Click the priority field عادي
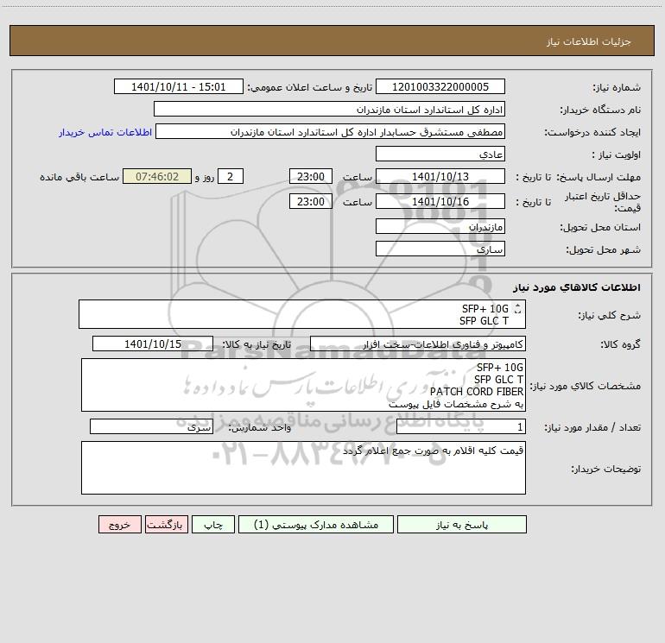The width and height of the screenshot is (665, 643). [x=440, y=154]
